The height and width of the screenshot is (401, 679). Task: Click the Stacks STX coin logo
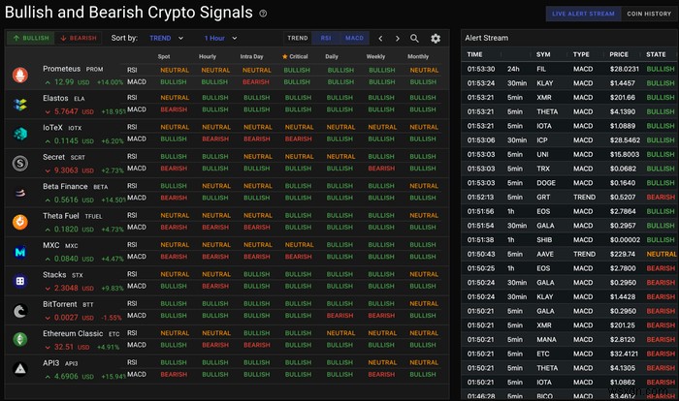pos(20,281)
